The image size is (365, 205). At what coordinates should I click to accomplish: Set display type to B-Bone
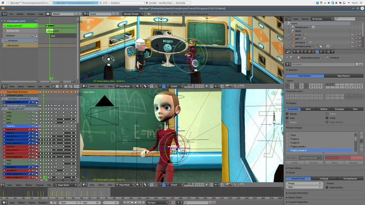tap(324, 109)
